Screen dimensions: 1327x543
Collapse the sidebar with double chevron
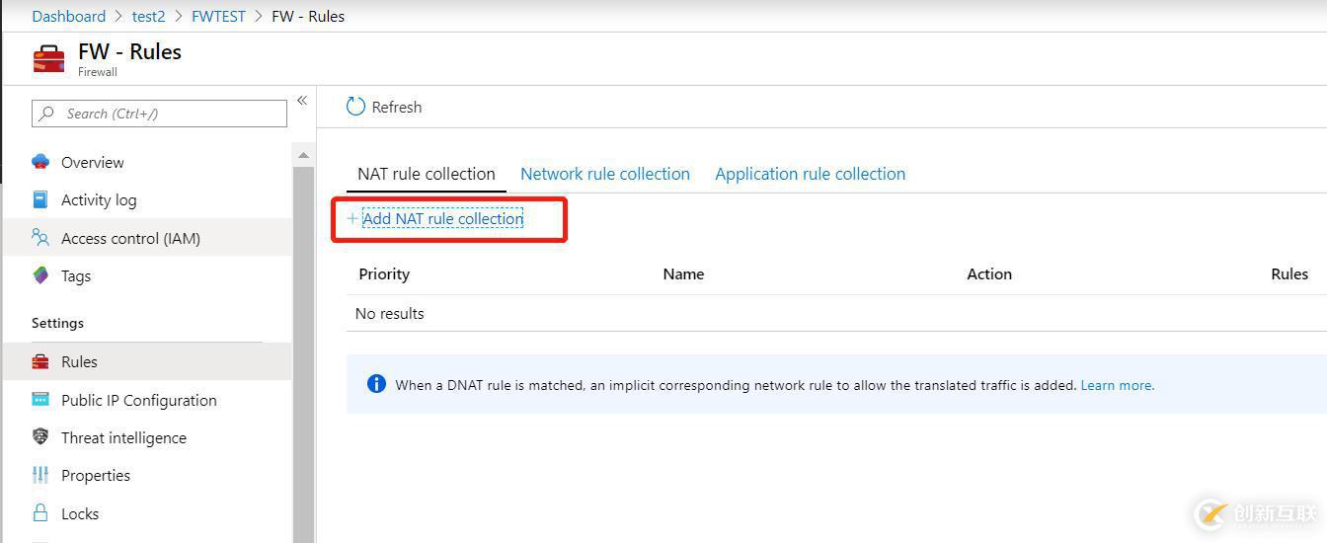[302, 101]
